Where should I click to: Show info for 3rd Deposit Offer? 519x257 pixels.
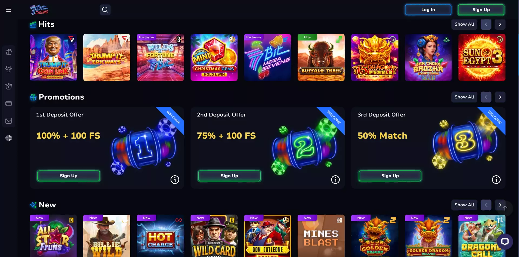point(496,180)
